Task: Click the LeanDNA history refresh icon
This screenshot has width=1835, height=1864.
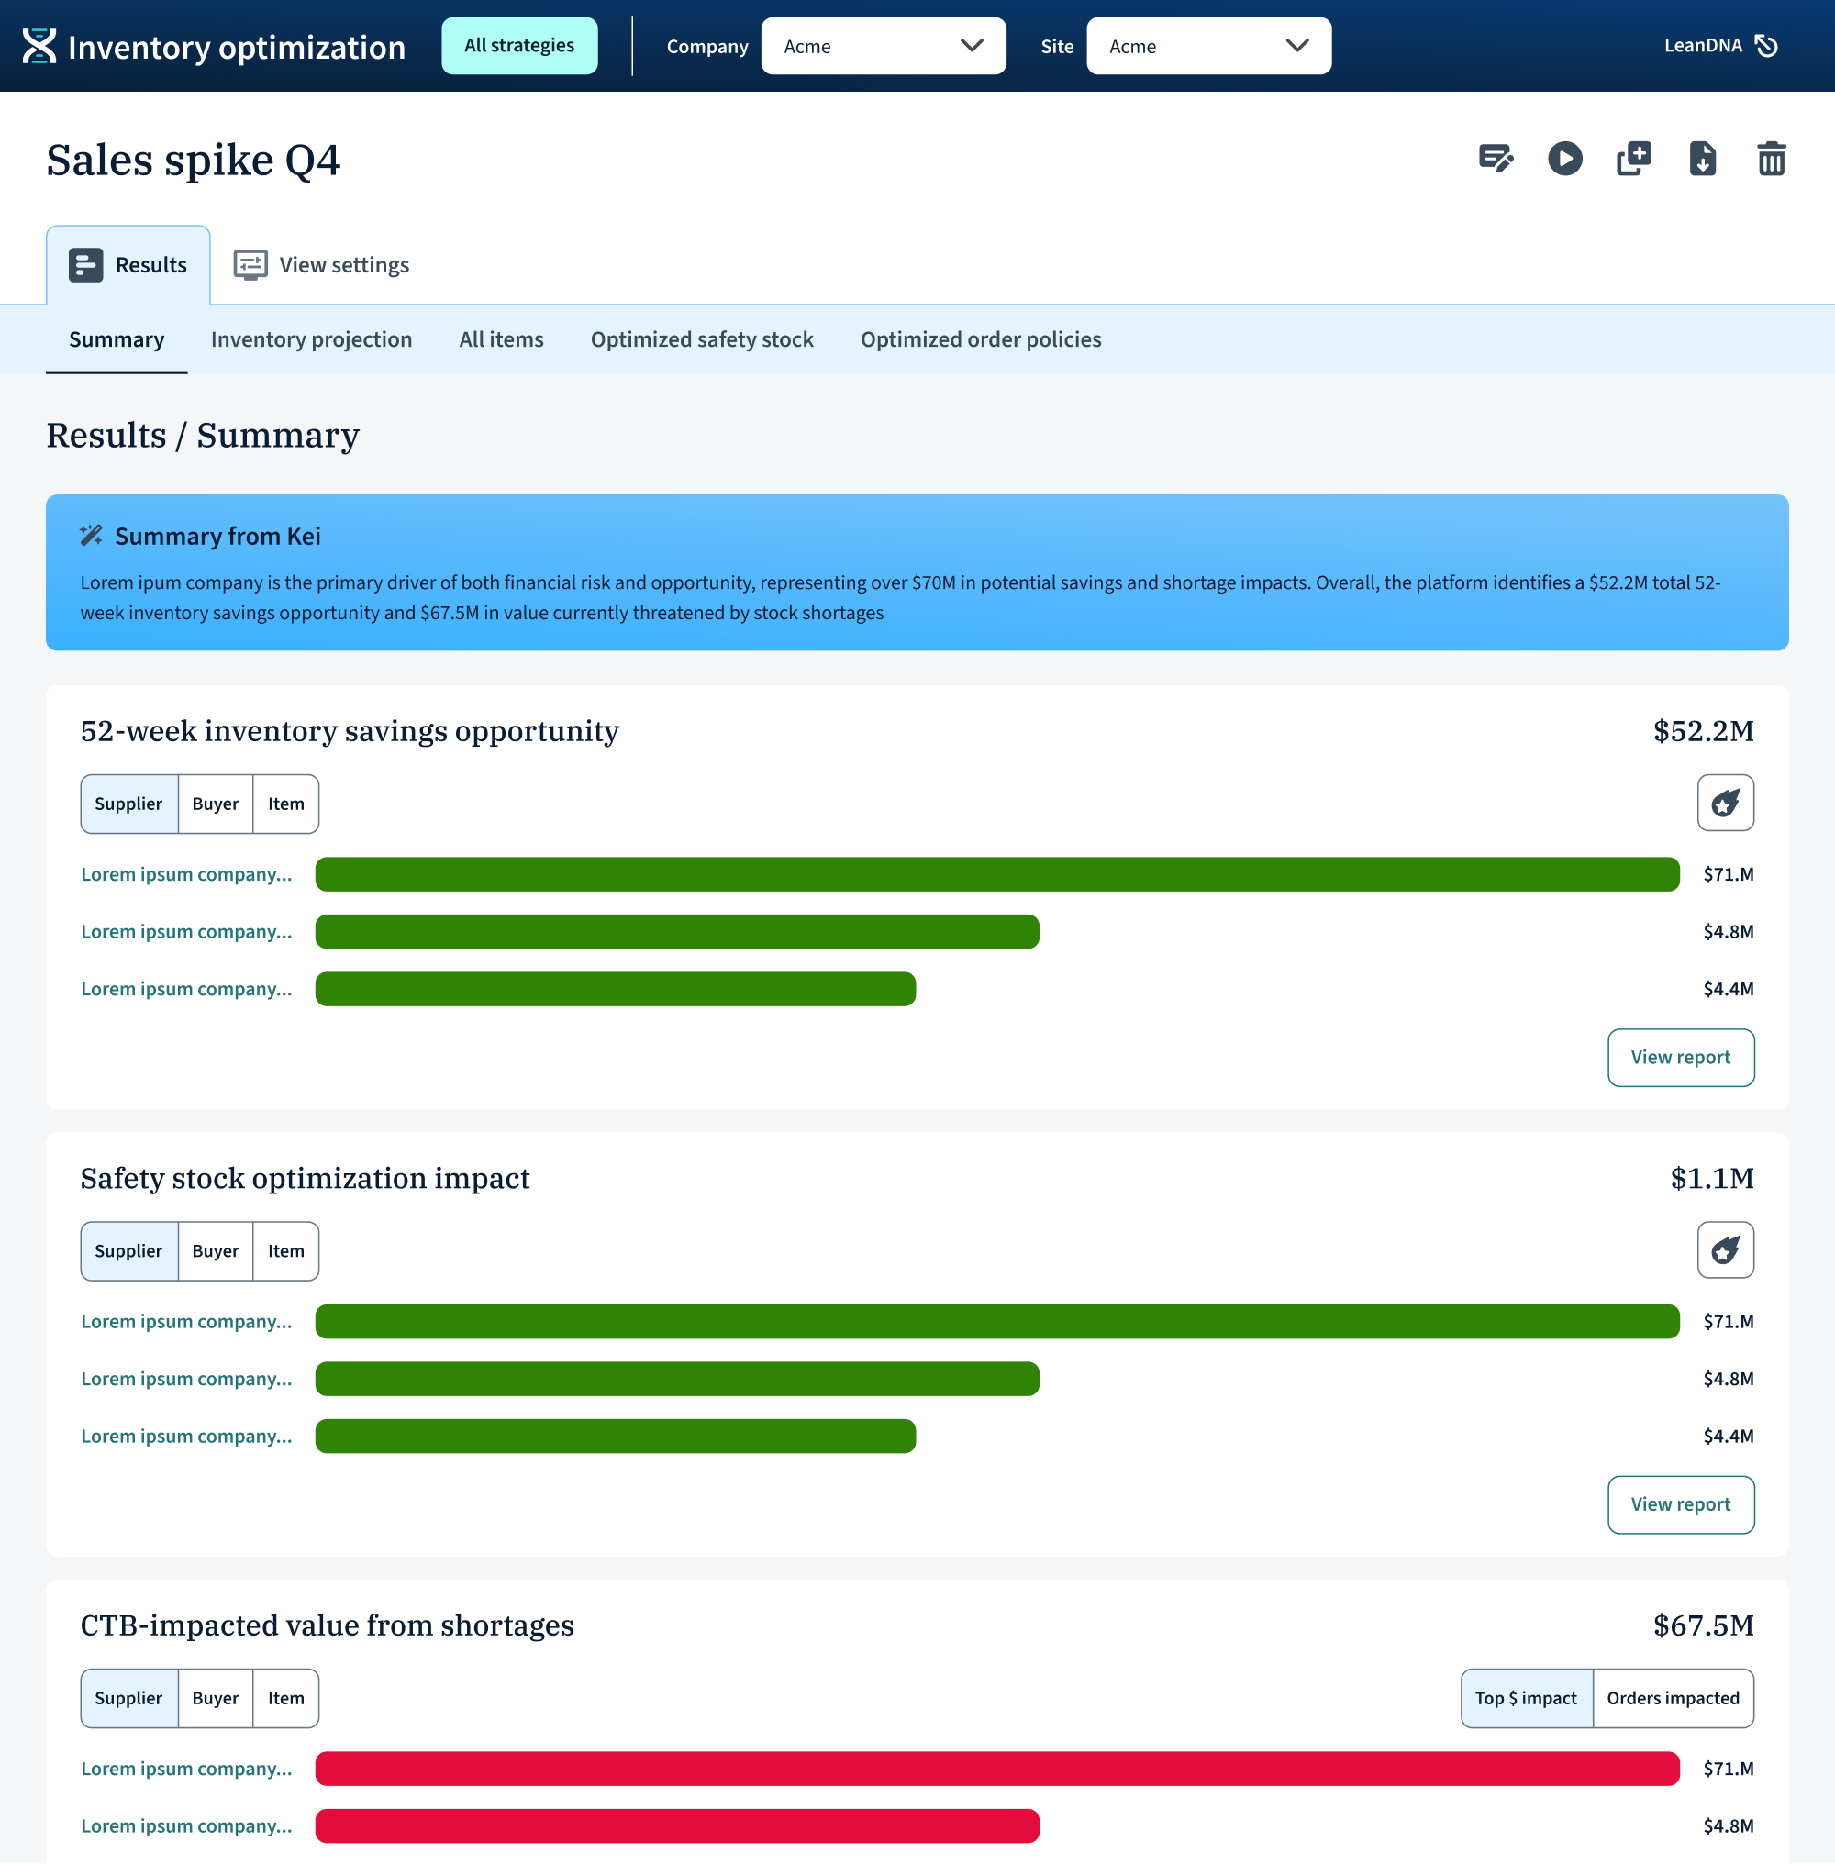Action: (1766, 45)
